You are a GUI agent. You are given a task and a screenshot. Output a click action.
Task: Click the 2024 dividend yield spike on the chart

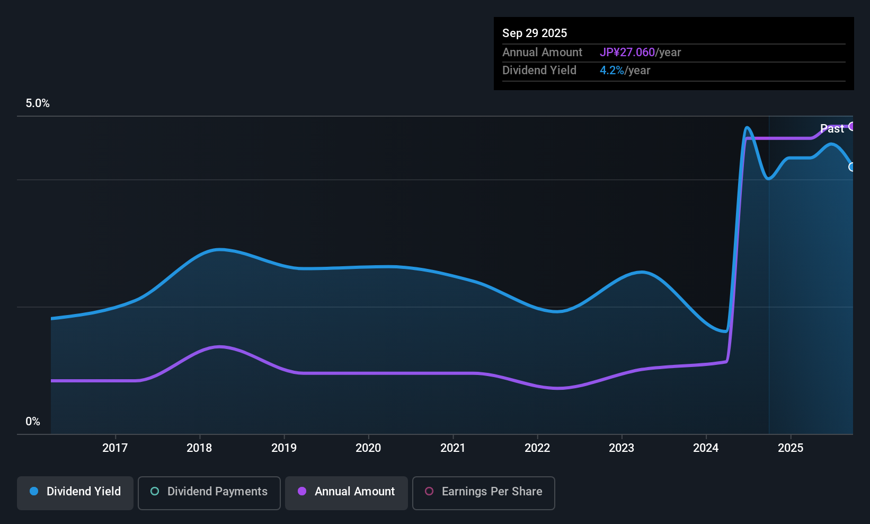click(x=747, y=129)
